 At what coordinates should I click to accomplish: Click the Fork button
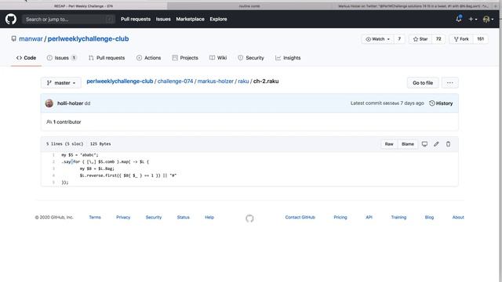(x=461, y=39)
